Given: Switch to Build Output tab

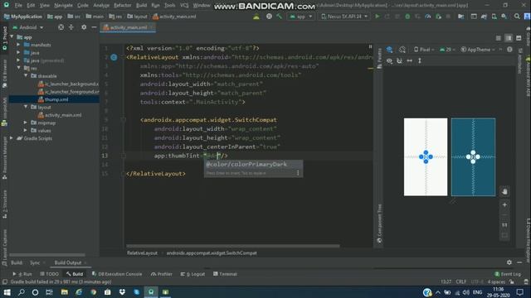Looking at the screenshot, I should pyautogui.click(x=68, y=262).
